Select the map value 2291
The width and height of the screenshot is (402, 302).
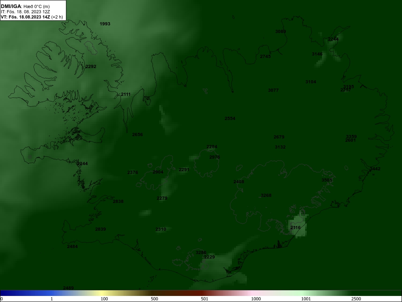tap(184, 170)
